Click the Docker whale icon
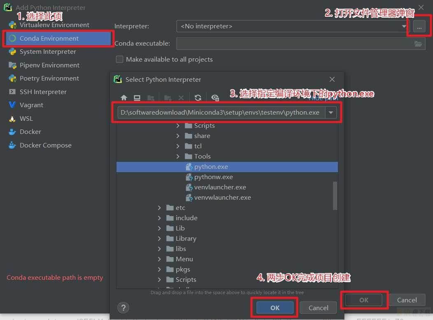 pos(12,132)
